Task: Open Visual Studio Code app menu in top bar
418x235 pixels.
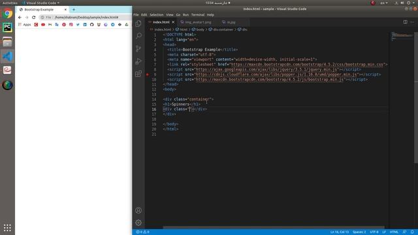Action: point(41,3)
